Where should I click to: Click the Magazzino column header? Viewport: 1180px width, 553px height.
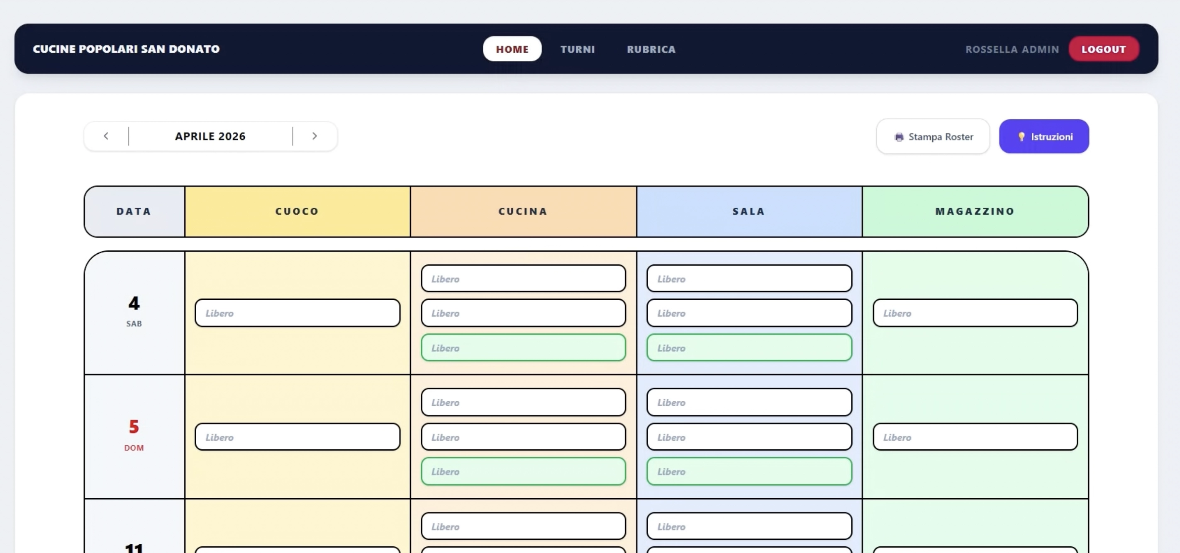tap(975, 211)
